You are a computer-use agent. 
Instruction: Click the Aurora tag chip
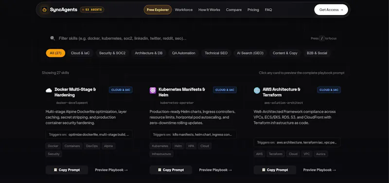click(321, 154)
